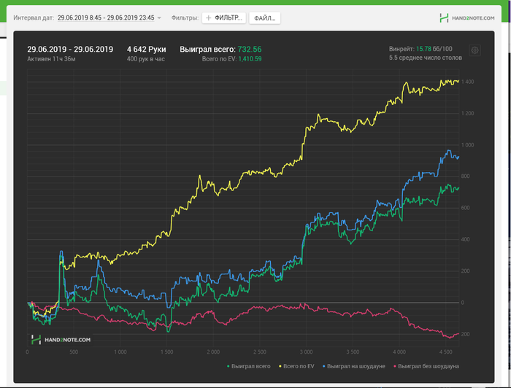Click the Интервал дат: label

click(x=34, y=18)
